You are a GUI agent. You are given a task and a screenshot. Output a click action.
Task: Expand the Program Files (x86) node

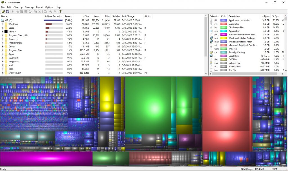(2, 35)
